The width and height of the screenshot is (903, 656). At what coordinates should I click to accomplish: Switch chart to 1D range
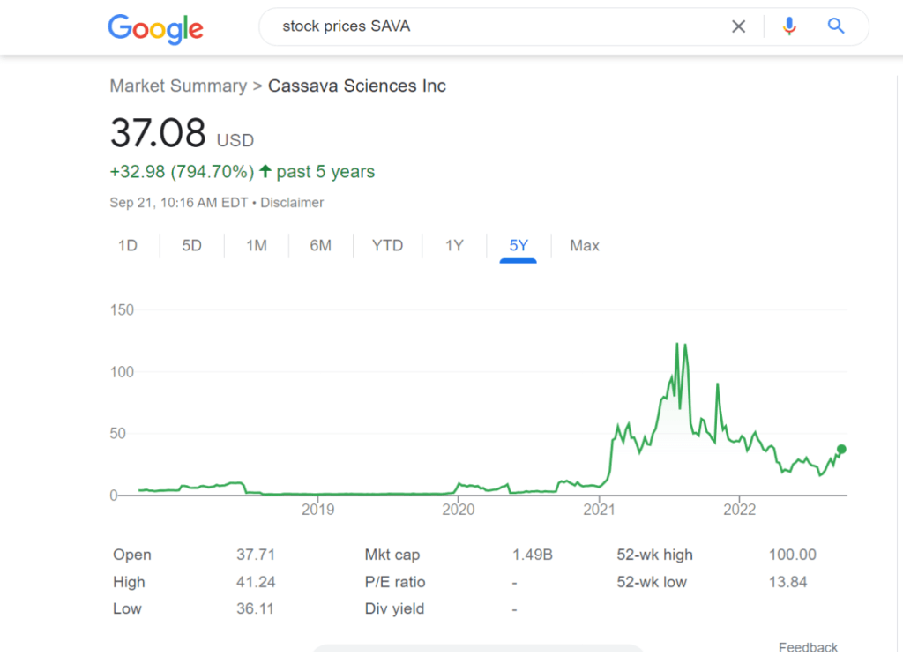pyautogui.click(x=128, y=245)
